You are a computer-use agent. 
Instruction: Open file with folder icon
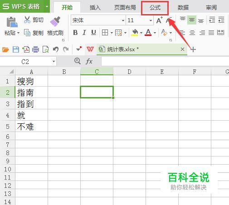coord(5,49)
